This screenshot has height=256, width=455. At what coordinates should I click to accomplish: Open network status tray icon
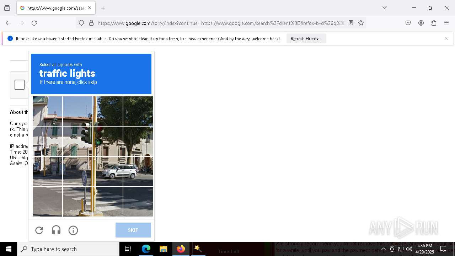click(400, 249)
